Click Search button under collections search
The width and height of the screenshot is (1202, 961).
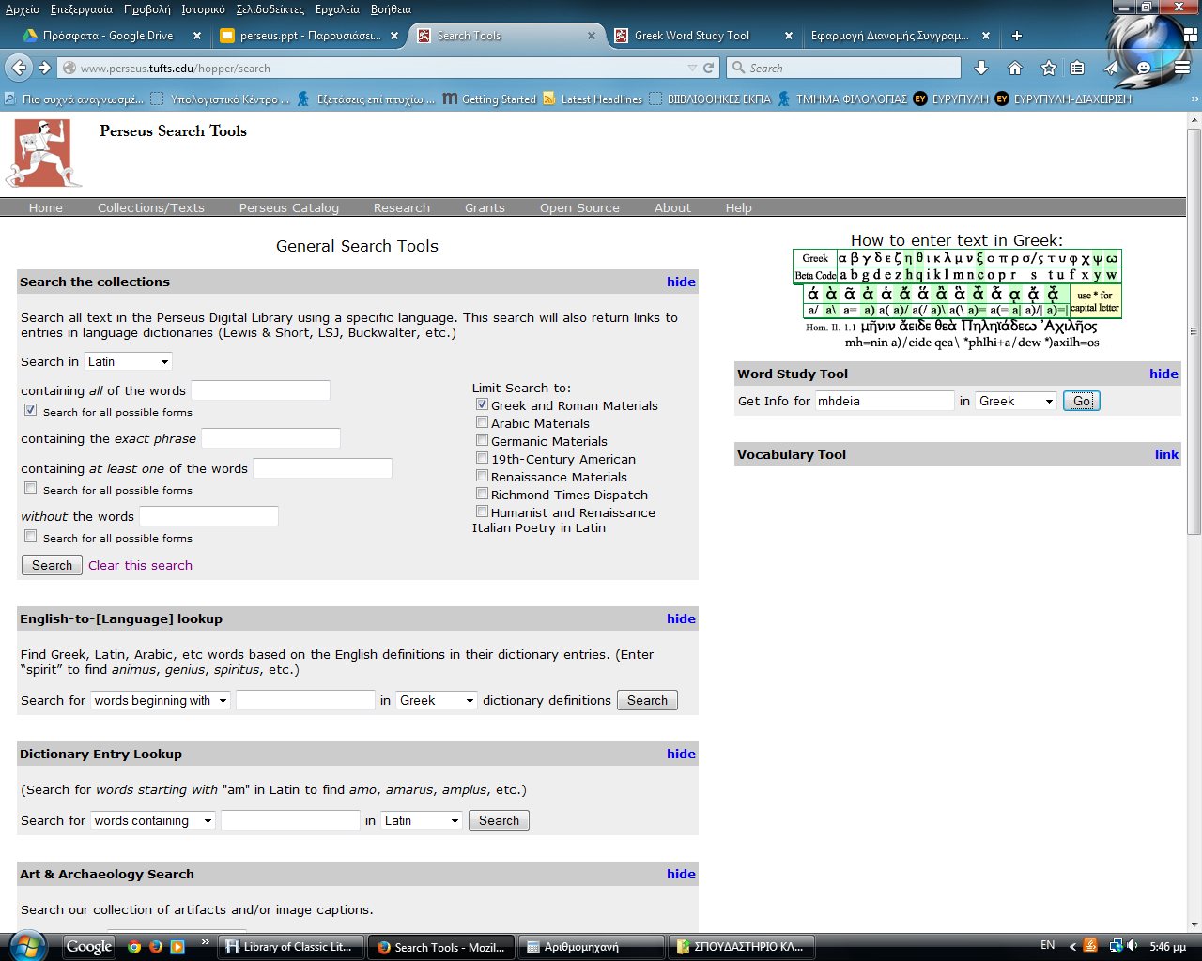[52, 565]
